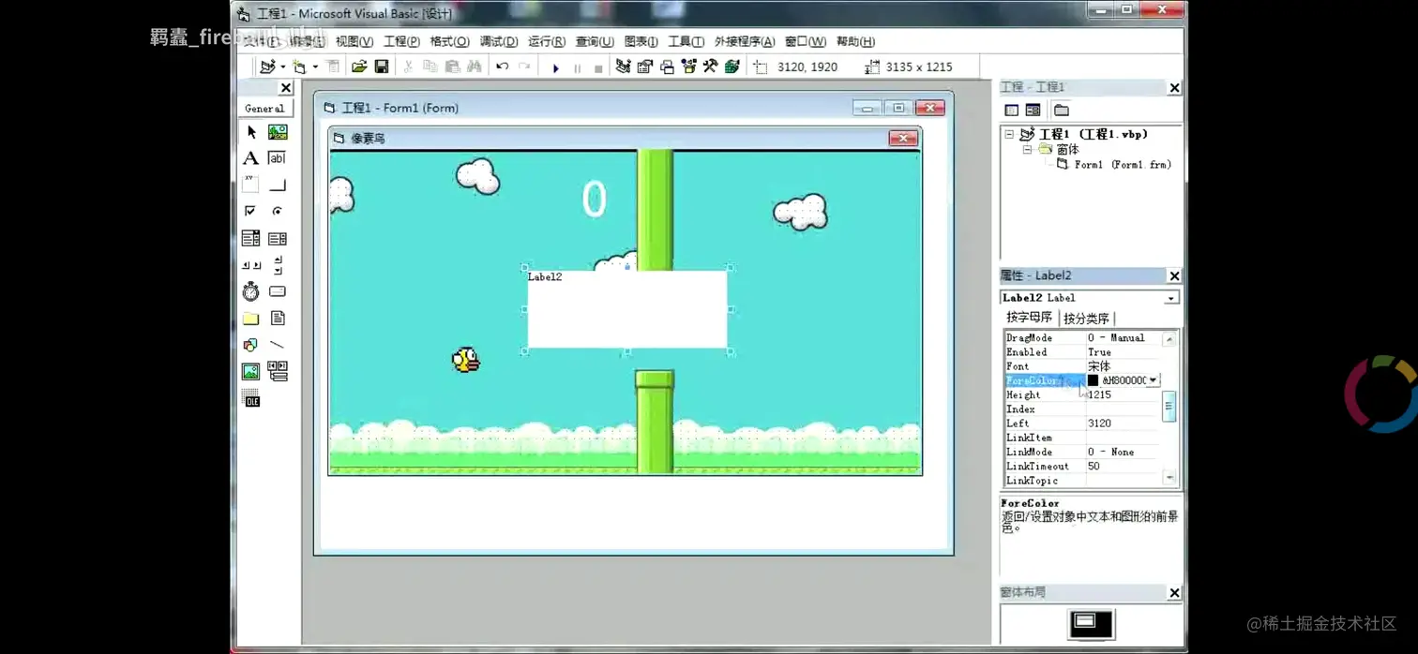Select the horizontal scrollbar control tool
The height and width of the screenshot is (654, 1418).
251,265
